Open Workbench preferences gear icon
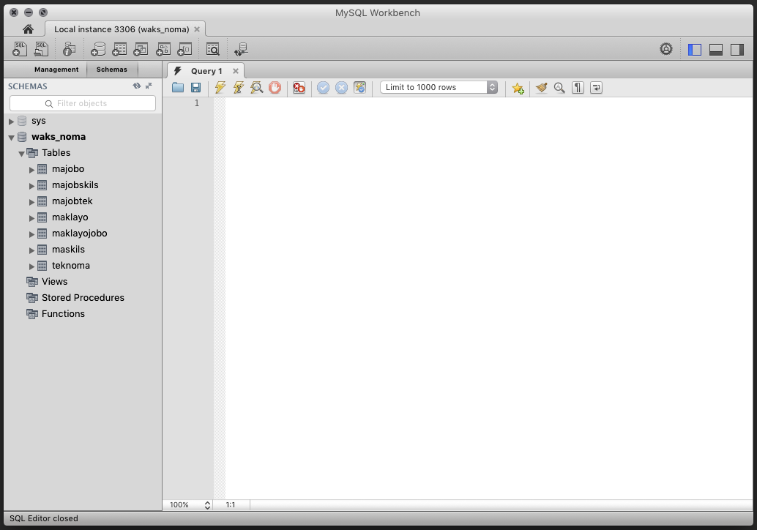Viewport: 757px width, 530px height. point(666,49)
